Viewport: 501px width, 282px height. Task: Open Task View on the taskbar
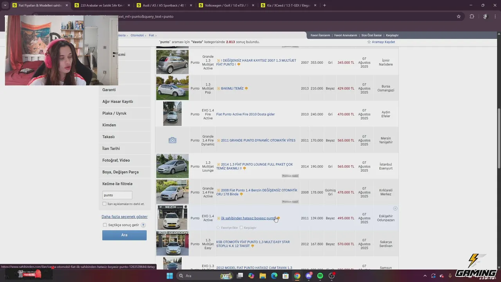240,276
